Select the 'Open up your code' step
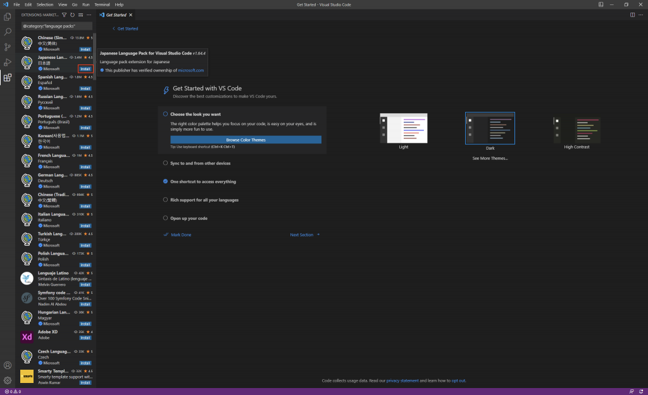This screenshot has width=648, height=395. click(189, 218)
